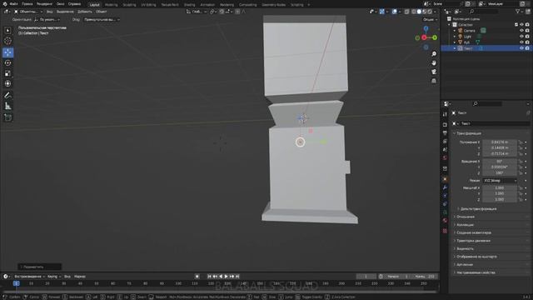Click the Play animation button

(x=227, y=277)
